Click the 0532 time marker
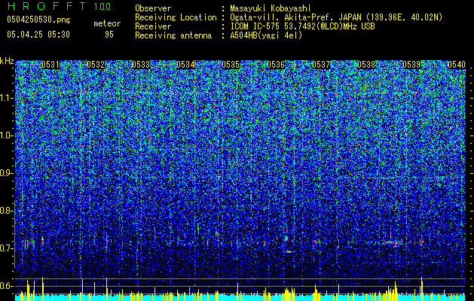This screenshot has width=474, height=301. pos(96,65)
